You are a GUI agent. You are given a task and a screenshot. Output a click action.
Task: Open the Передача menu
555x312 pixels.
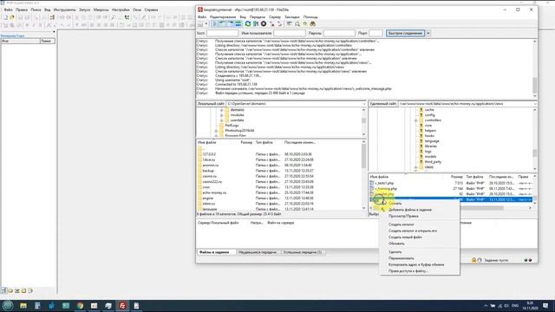pyautogui.click(x=258, y=17)
